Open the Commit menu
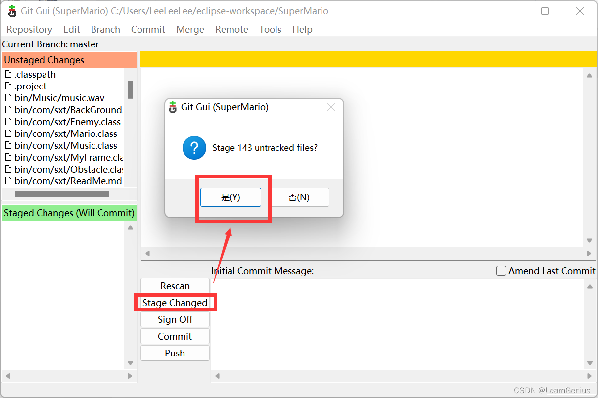Screen dimensions: 598x398 click(148, 29)
